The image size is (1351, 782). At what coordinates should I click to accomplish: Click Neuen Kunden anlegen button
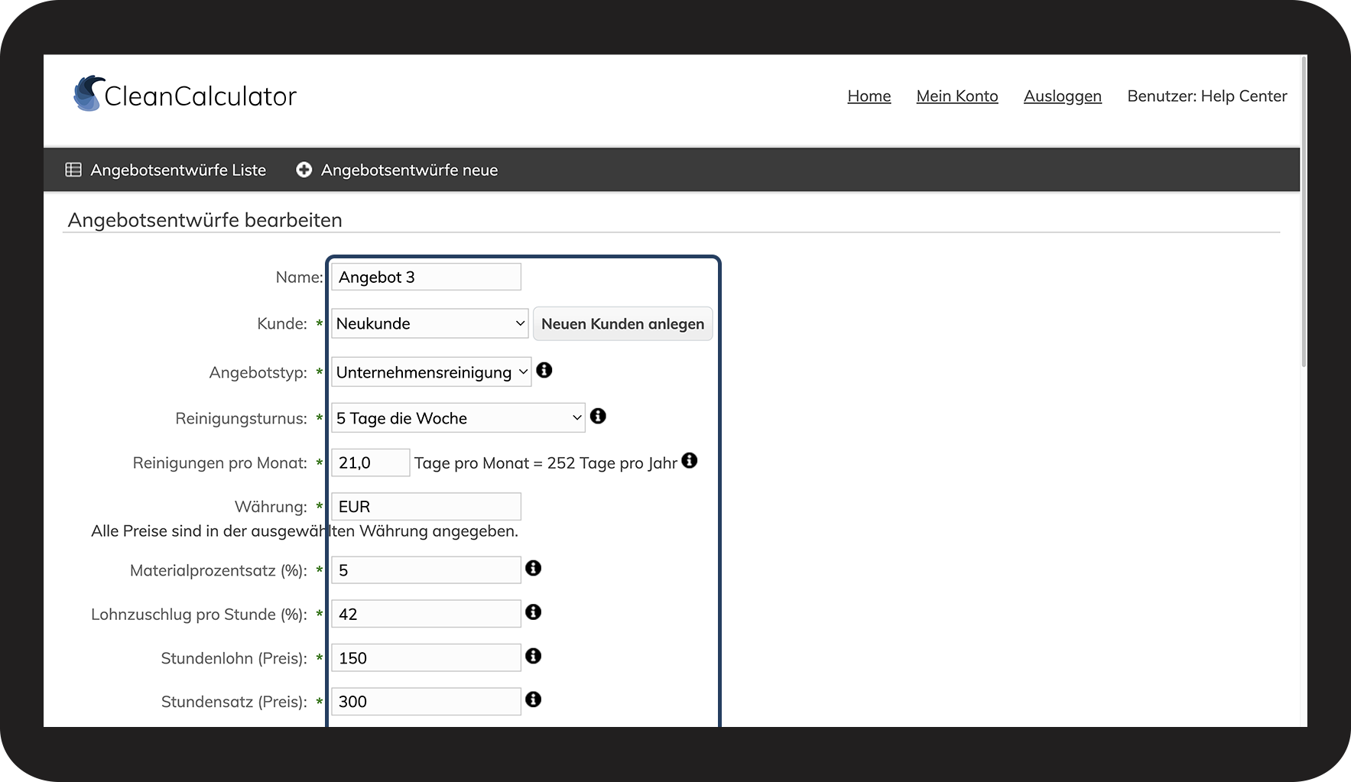point(622,324)
